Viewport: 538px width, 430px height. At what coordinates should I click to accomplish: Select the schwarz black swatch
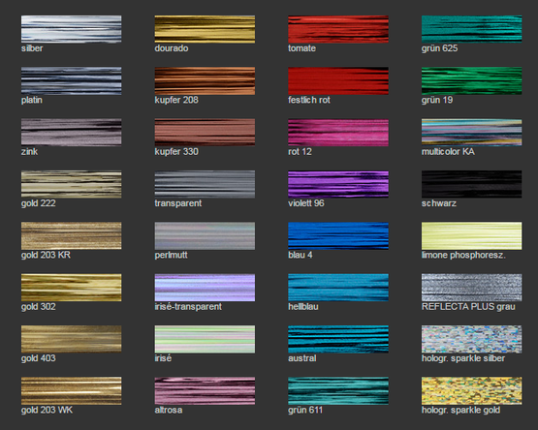(471, 184)
